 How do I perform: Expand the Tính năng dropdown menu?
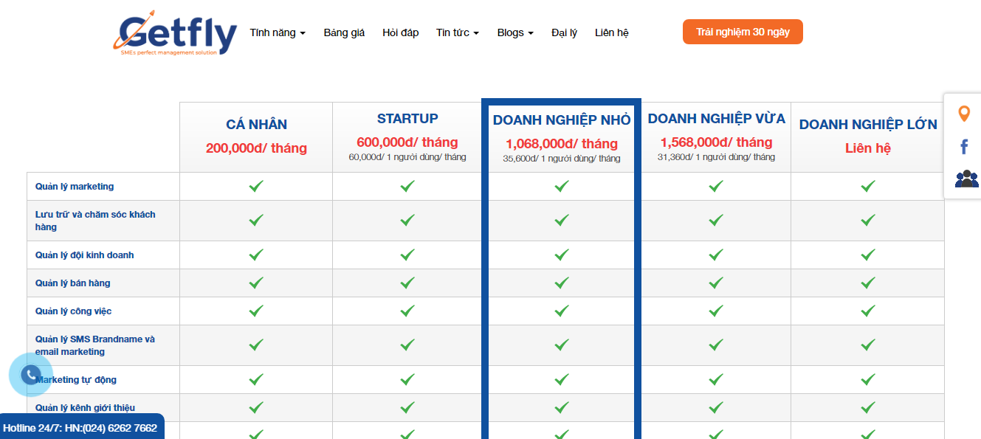(x=278, y=32)
